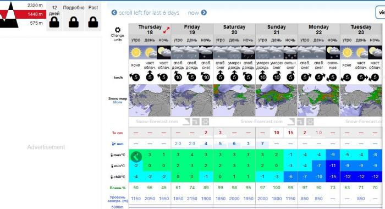Click the 'now' link
The height and width of the screenshot is (209, 385).
[193, 13]
